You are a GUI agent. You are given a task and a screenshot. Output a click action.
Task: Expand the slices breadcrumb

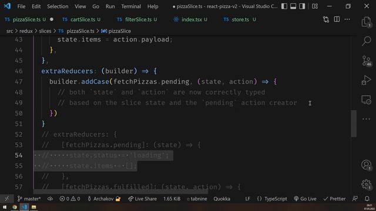(x=45, y=31)
